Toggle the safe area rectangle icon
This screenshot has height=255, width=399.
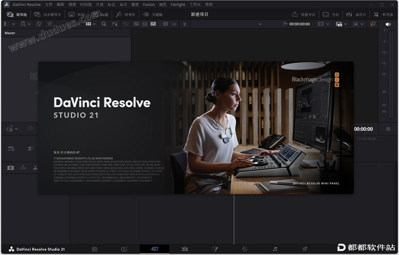(x=174, y=24)
